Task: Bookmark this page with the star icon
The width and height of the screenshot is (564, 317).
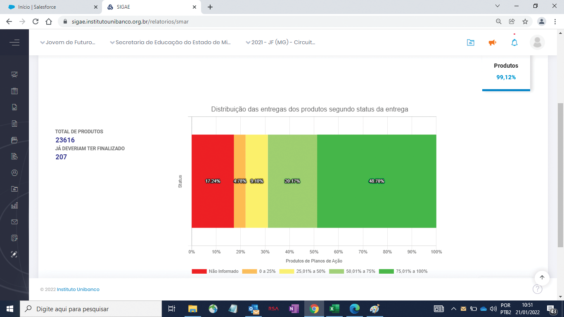Action: (x=525, y=21)
